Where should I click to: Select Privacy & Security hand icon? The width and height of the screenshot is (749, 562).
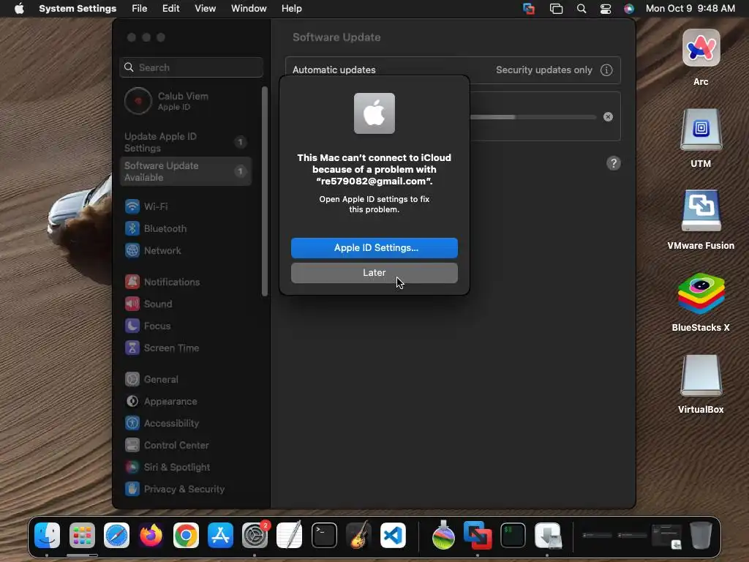click(132, 490)
